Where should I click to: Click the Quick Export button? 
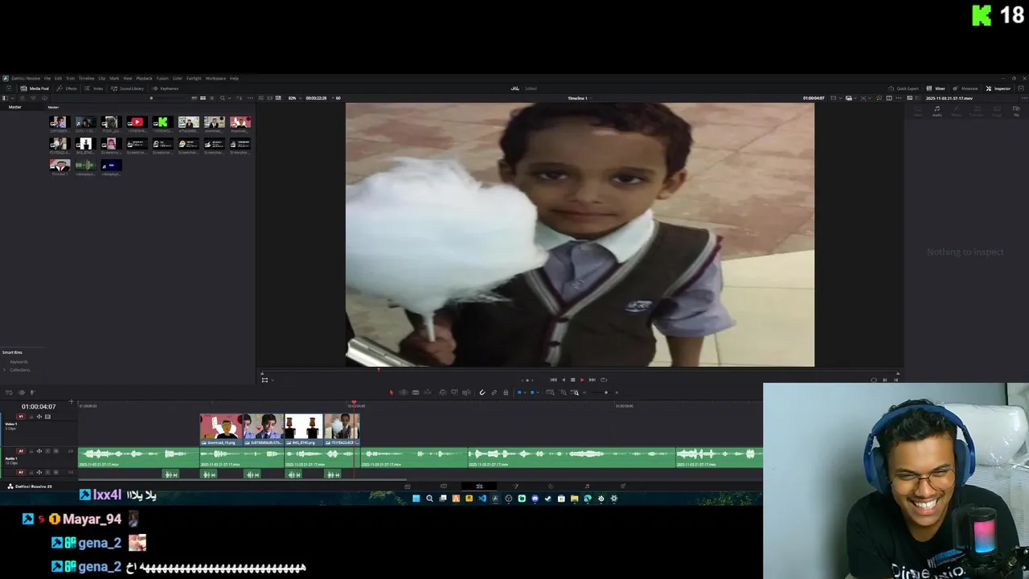(904, 88)
